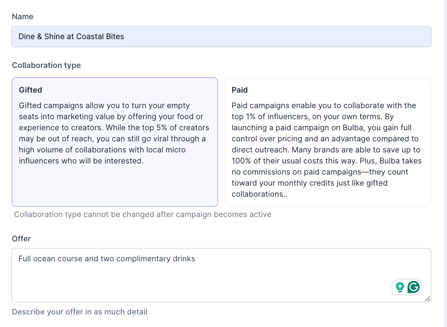Click the Grammarly lightbulb suggestions icon

pos(400,287)
